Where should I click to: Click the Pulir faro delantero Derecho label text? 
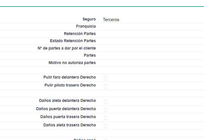point(69,77)
